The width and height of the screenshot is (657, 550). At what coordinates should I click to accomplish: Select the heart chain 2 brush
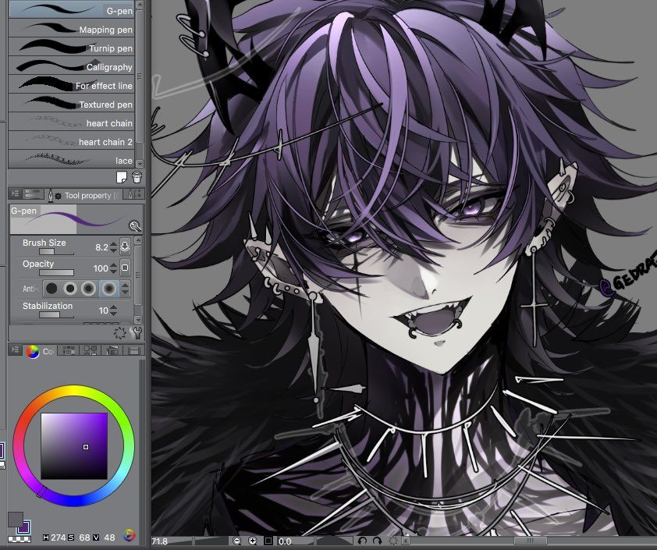coord(71,141)
